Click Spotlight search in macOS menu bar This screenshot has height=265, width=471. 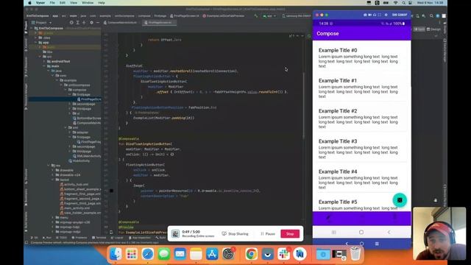[x=403, y=3]
